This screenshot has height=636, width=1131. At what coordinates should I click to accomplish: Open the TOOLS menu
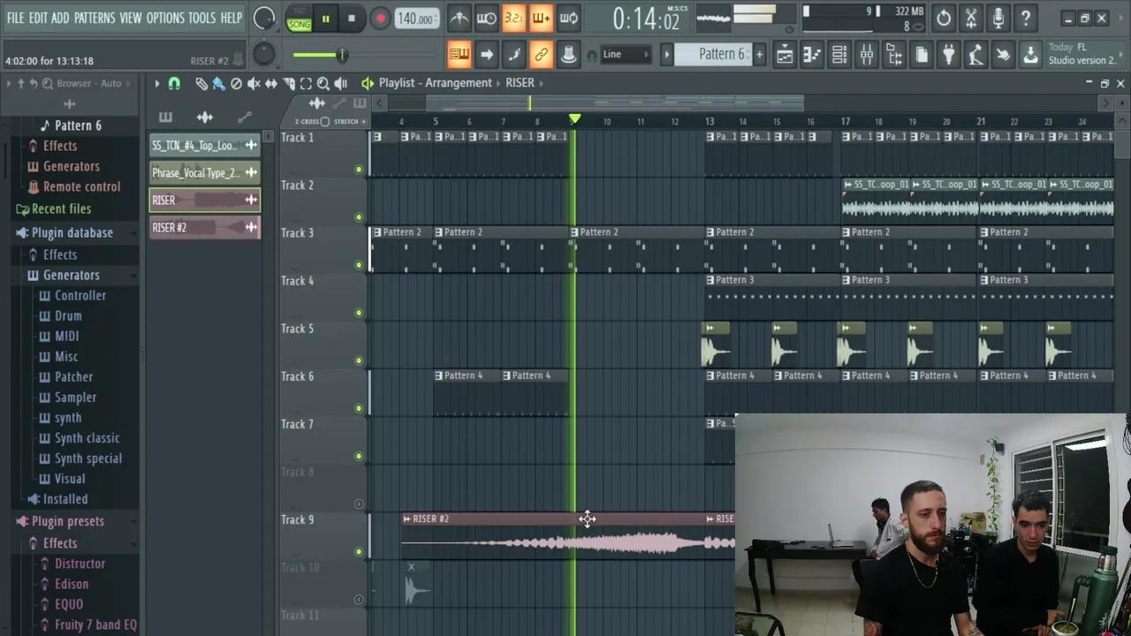pyautogui.click(x=201, y=18)
